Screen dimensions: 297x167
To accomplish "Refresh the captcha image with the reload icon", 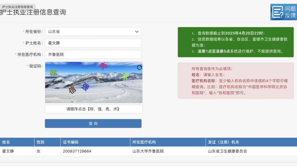I will coord(140,68).
